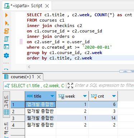Run the SQL script icon
Viewport: 134px width, 138px height.
tap(6, 31)
